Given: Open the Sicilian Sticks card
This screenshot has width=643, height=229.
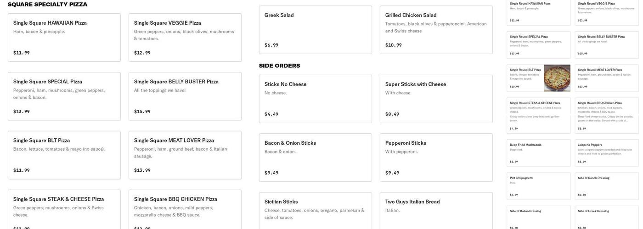Looking at the screenshot, I should click(315, 210).
